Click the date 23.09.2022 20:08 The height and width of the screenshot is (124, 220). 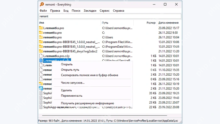(169, 107)
